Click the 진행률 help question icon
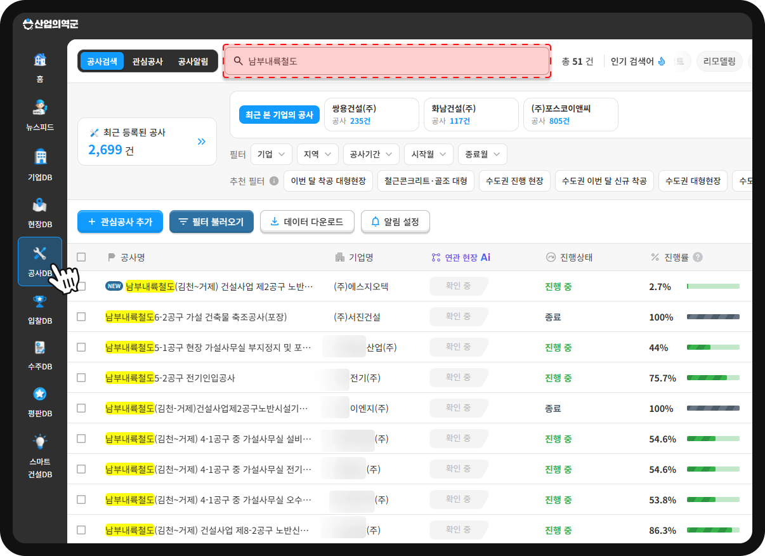This screenshot has width=765, height=556. coord(698,257)
